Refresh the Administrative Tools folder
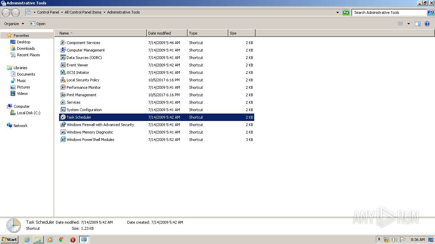 click(x=346, y=13)
